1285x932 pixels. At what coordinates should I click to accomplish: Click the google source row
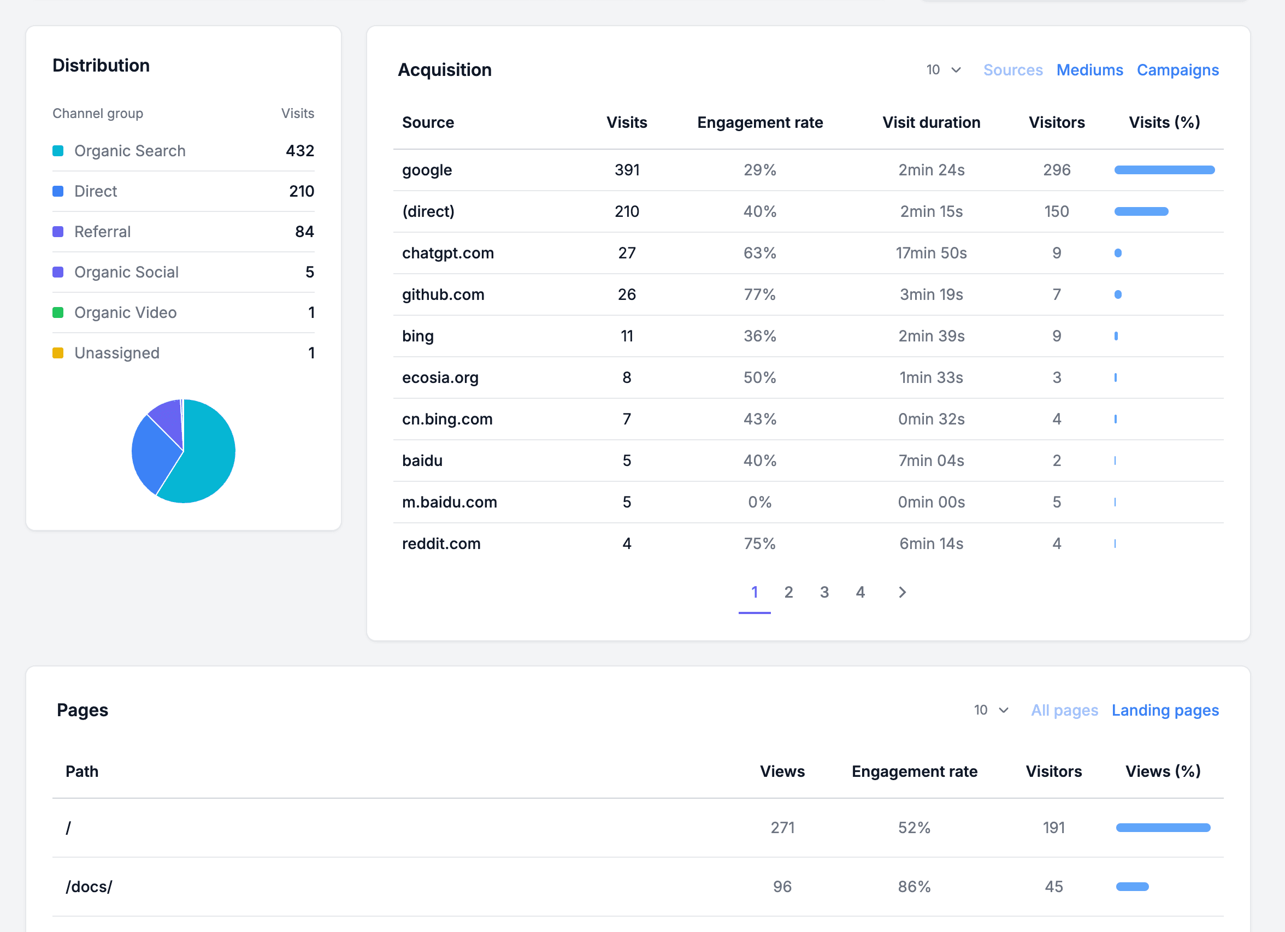coord(808,170)
